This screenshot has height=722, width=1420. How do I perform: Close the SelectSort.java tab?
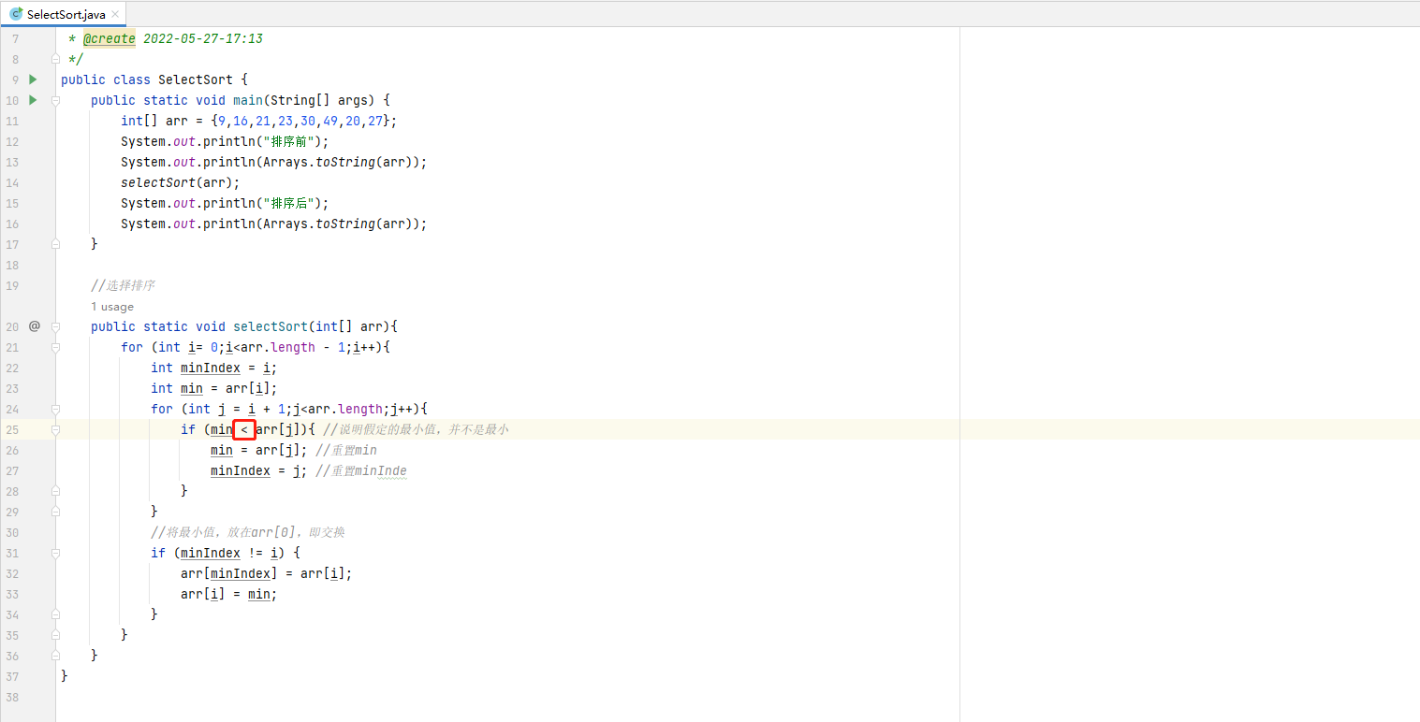pos(115,15)
